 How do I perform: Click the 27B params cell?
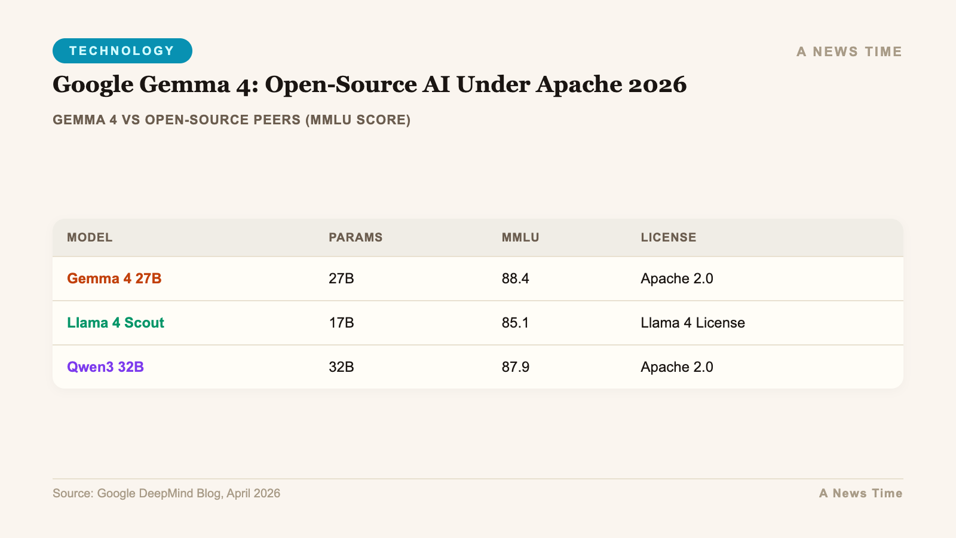coord(341,279)
